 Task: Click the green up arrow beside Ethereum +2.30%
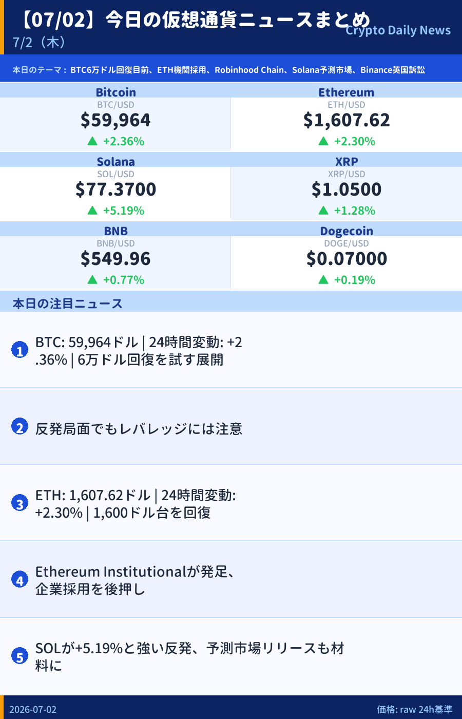click(x=323, y=141)
